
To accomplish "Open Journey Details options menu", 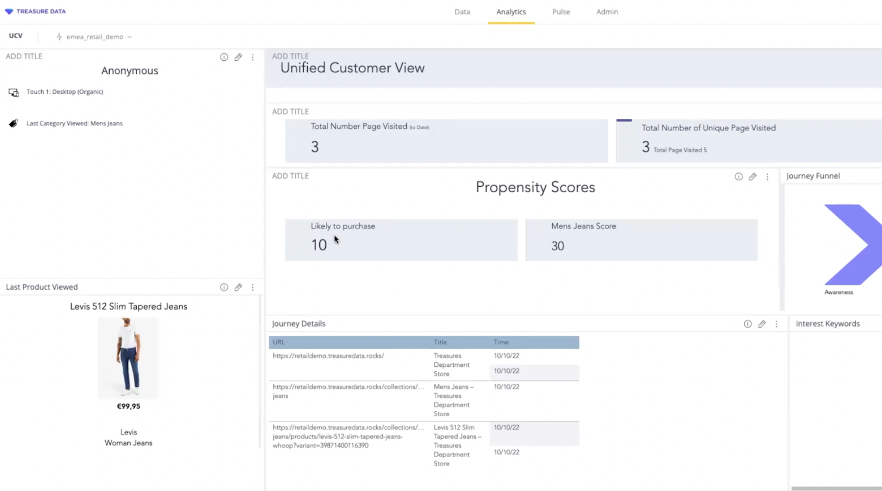I will [x=777, y=324].
